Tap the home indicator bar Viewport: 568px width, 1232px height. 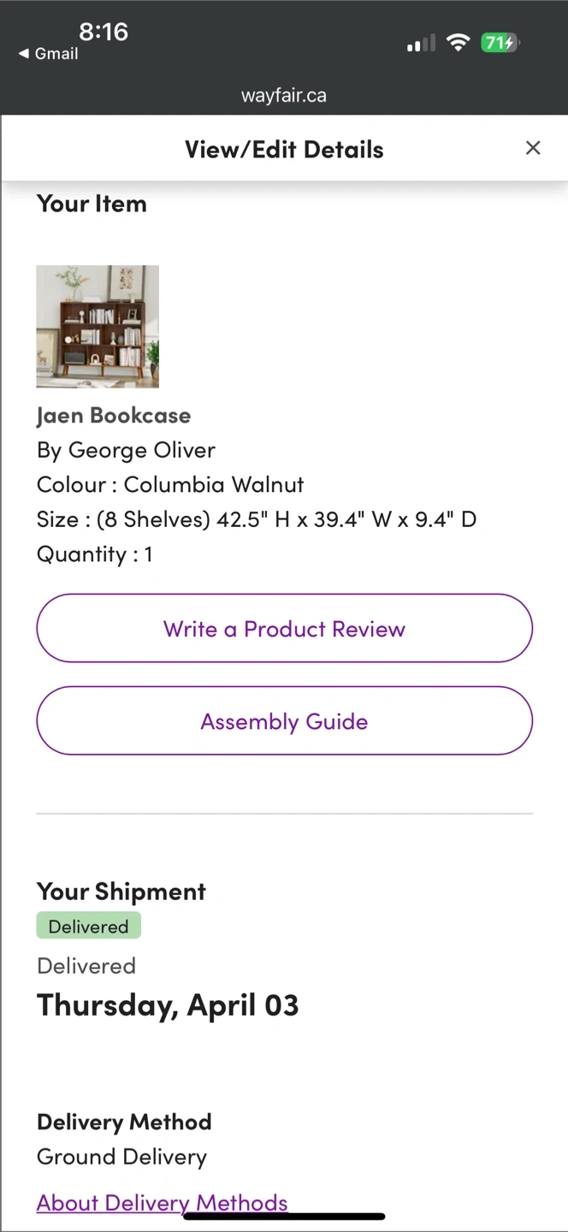tap(284, 1216)
